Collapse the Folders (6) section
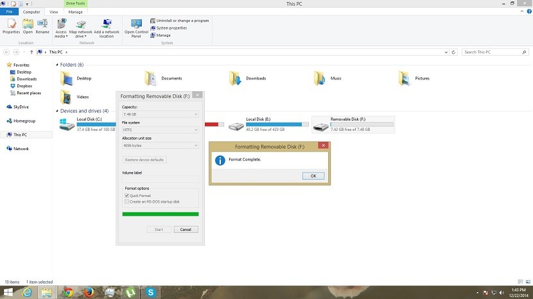 (x=57, y=65)
